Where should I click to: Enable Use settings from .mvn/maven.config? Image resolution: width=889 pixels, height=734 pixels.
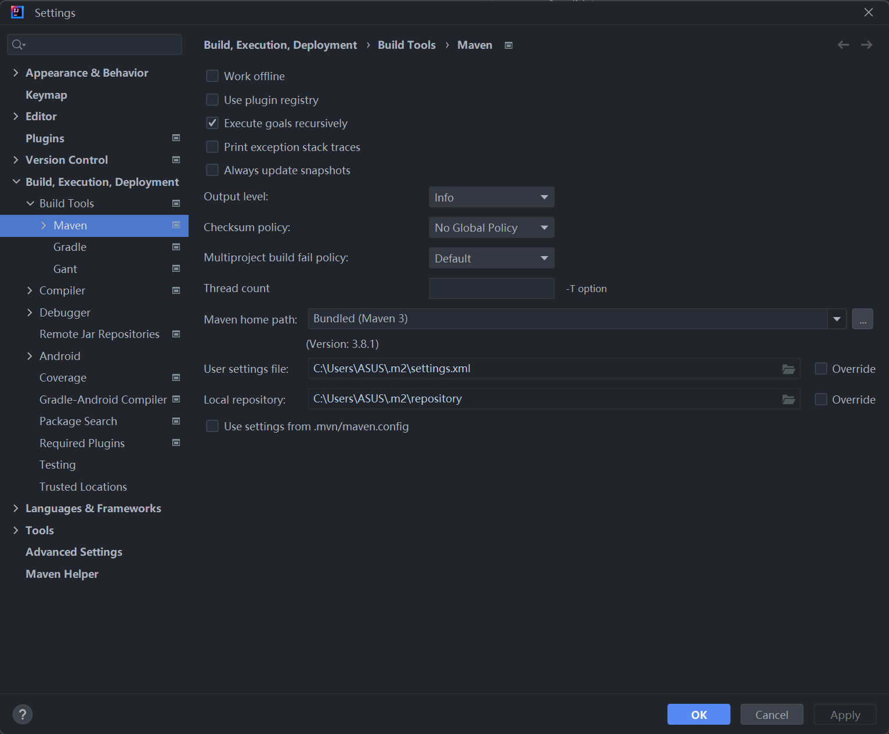(212, 426)
